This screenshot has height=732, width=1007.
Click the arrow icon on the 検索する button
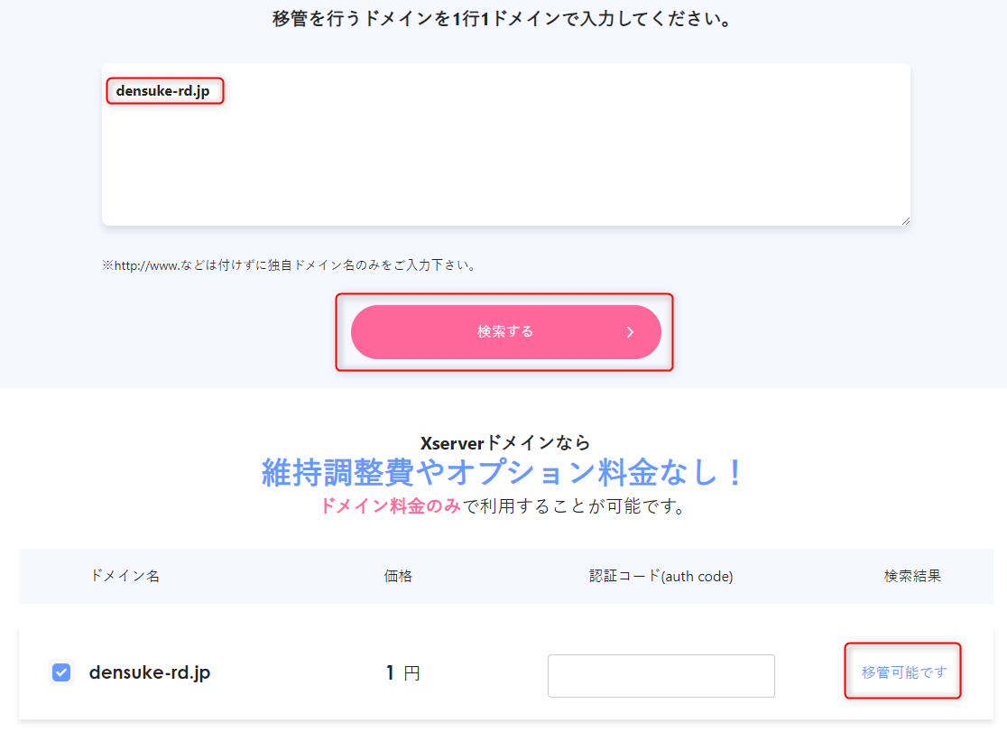click(x=630, y=332)
